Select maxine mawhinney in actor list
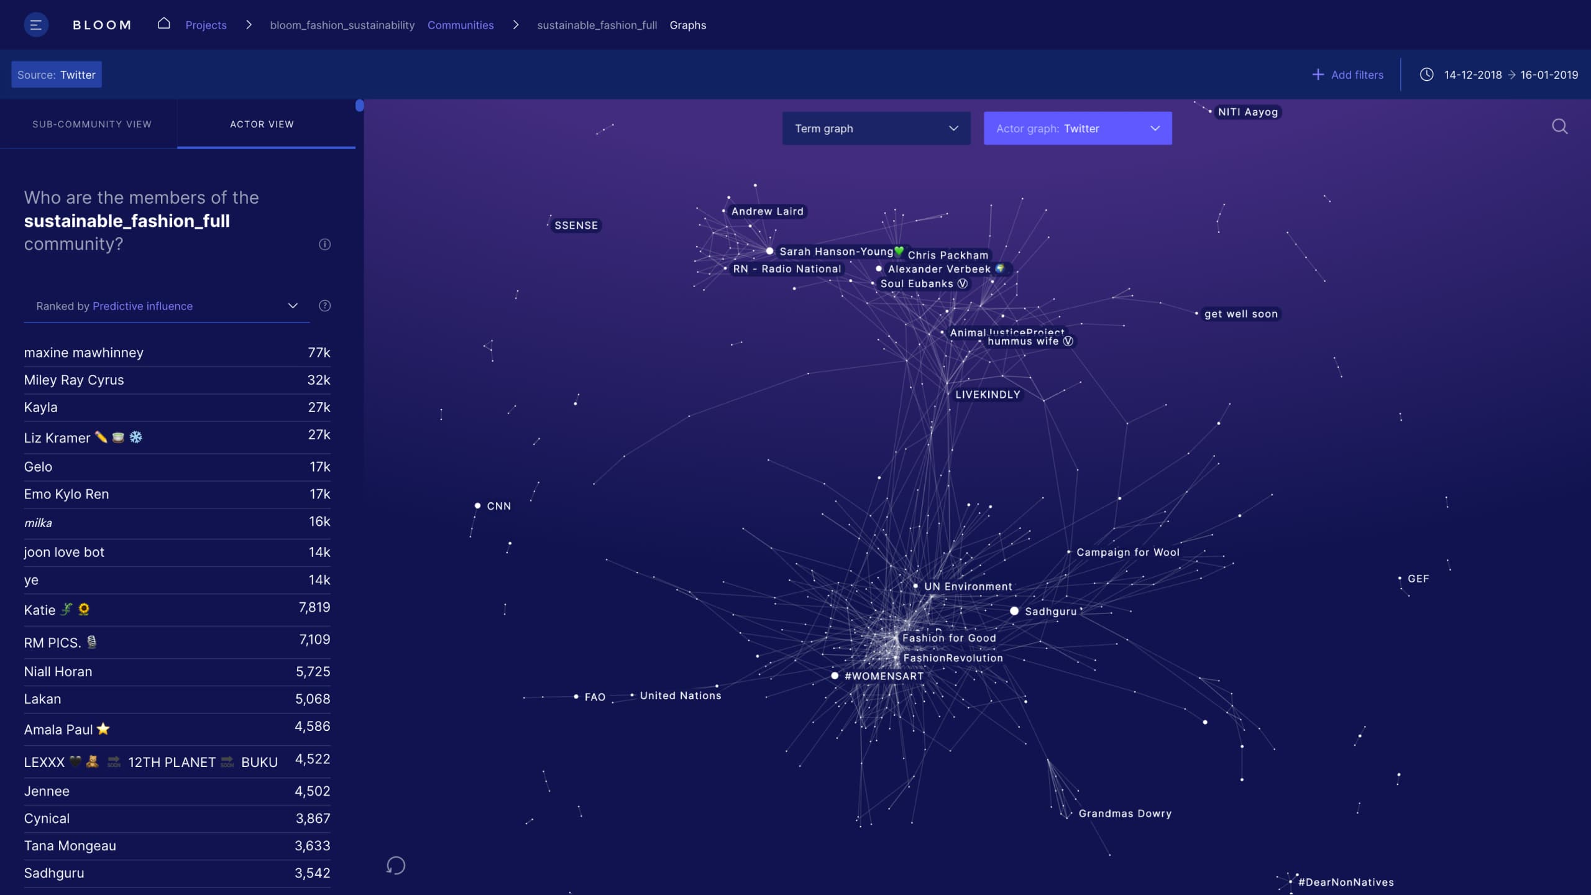Image resolution: width=1591 pixels, height=895 pixels. click(x=177, y=352)
